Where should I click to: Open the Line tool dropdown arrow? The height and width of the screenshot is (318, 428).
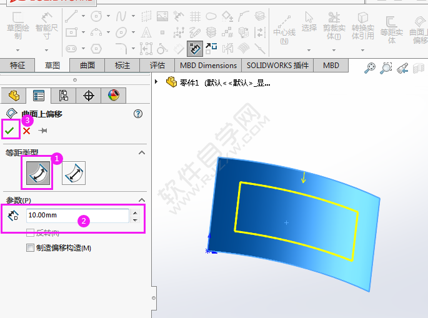83,16
